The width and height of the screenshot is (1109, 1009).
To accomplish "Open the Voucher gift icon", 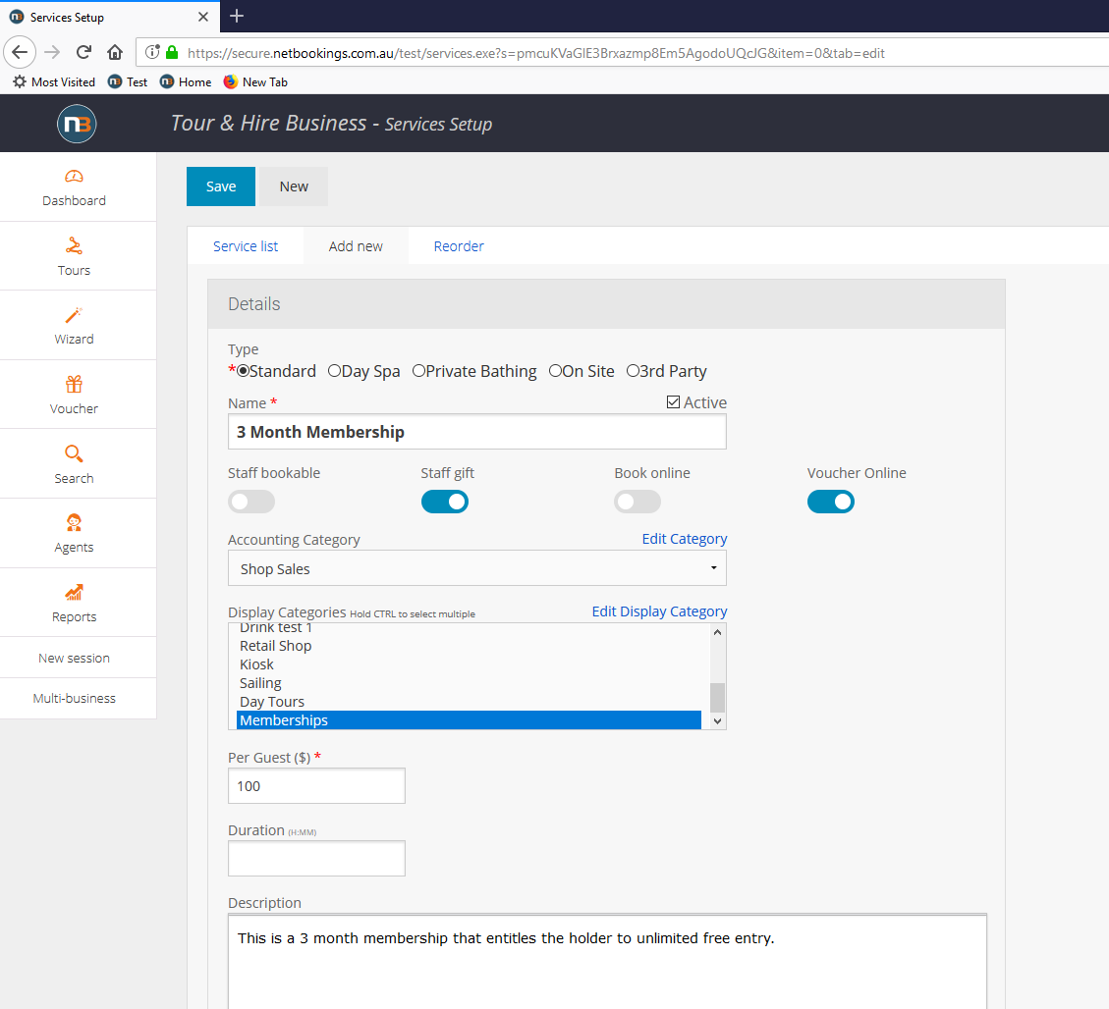I will [75, 384].
